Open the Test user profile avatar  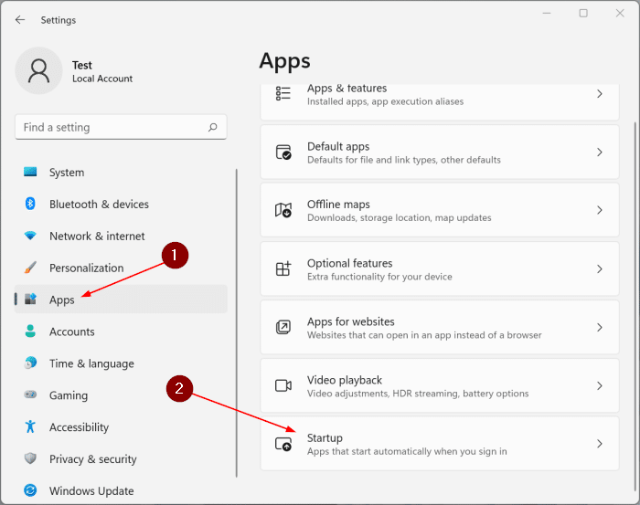[x=38, y=70]
